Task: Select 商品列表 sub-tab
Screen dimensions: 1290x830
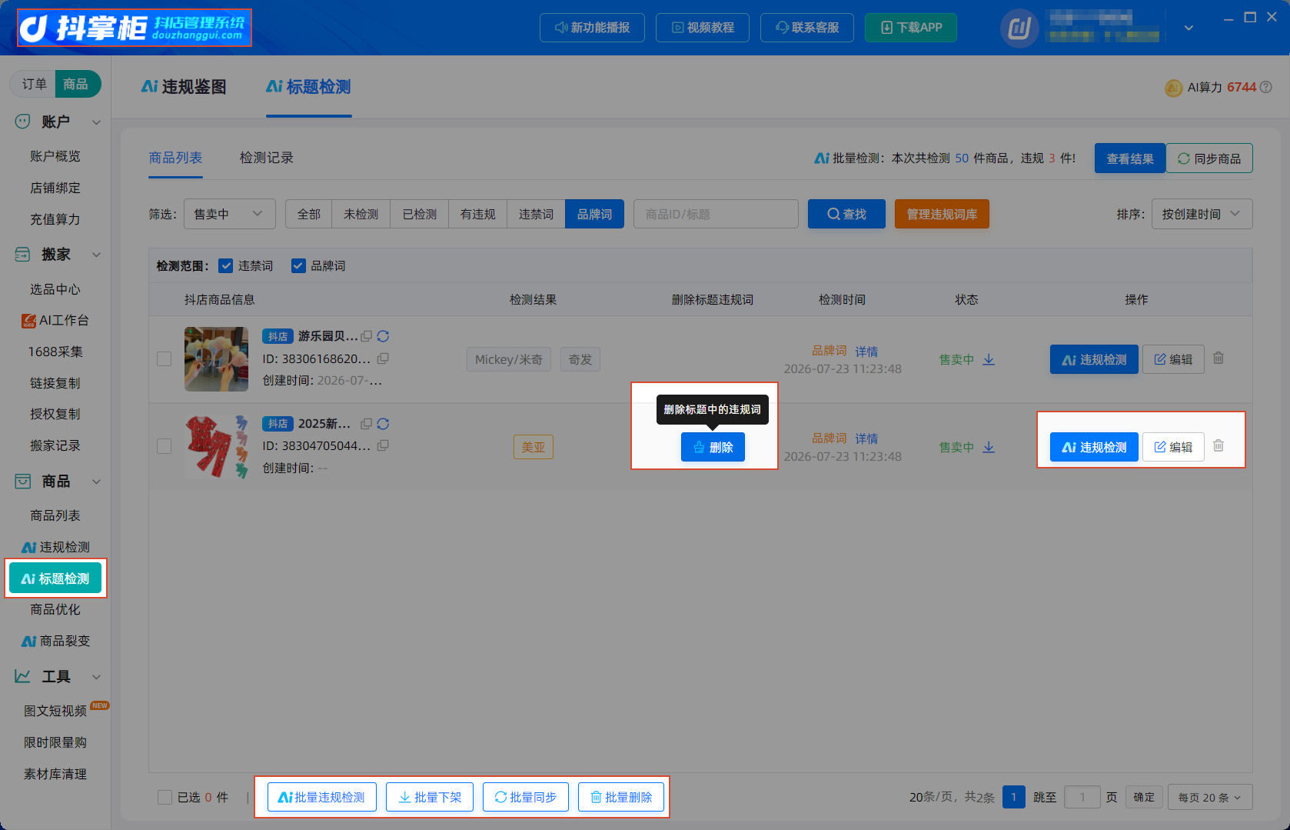Action: (175, 158)
